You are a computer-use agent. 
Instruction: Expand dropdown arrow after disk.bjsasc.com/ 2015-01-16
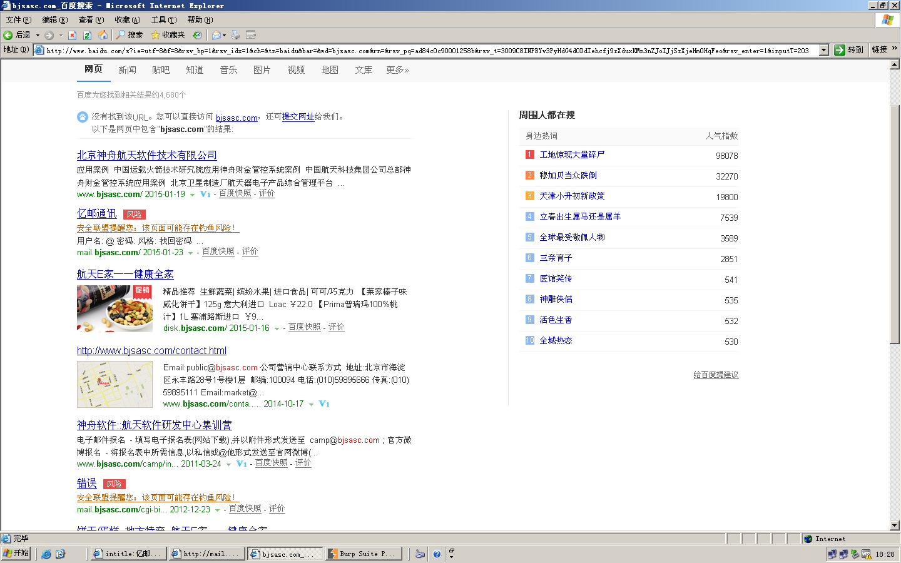coord(277,328)
